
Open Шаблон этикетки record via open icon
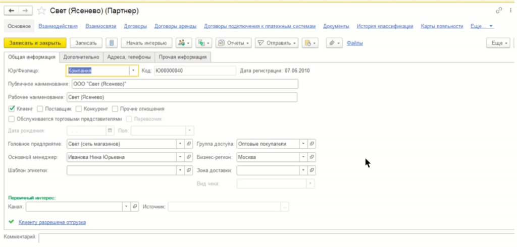tap(189, 170)
